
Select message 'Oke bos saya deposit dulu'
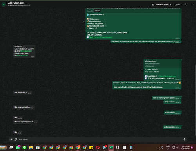point(25,122)
